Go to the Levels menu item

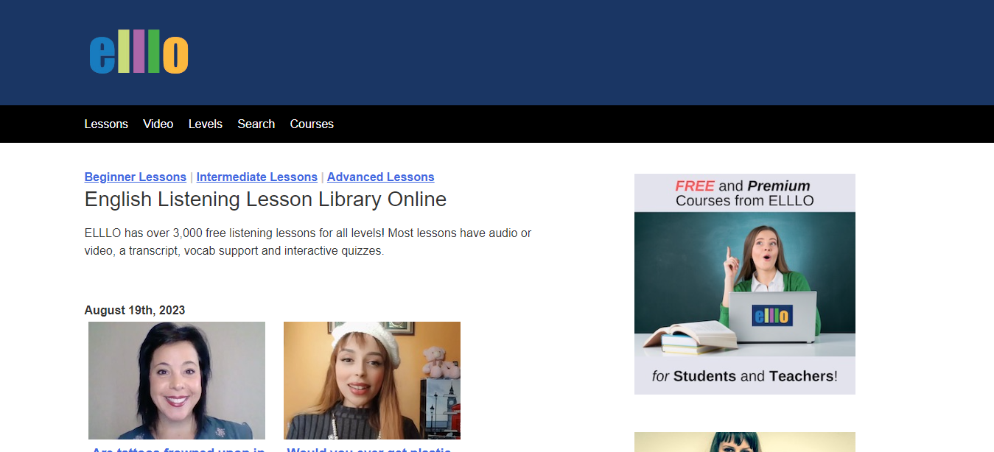[206, 124]
